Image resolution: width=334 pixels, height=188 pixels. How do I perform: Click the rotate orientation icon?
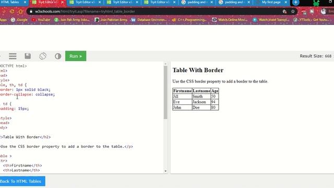(x=43, y=56)
